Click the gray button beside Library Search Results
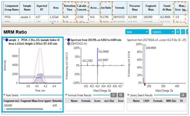The image size is (190, 116). (183, 95)
